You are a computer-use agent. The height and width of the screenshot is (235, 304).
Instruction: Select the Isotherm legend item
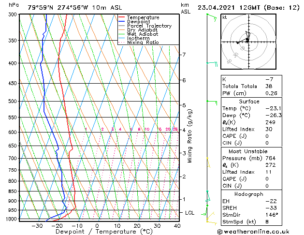coord(140,38)
